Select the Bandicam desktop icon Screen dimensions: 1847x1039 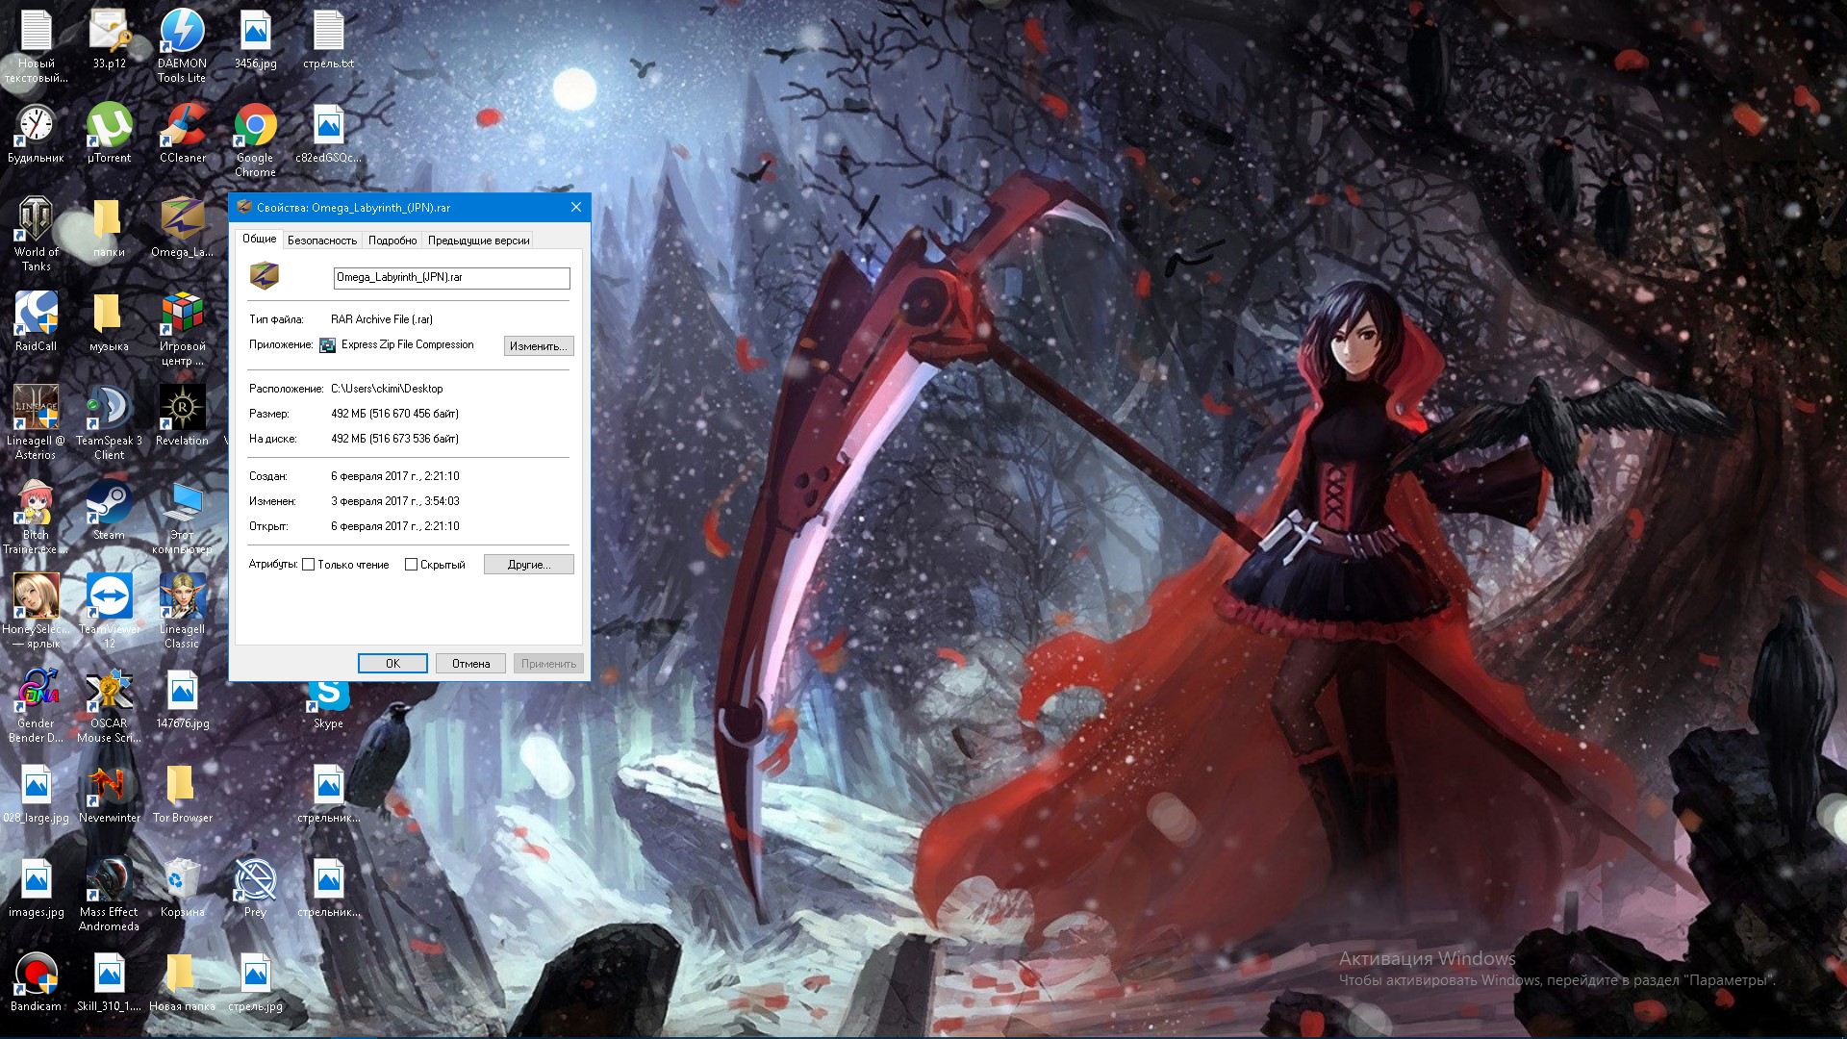(x=36, y=981)
